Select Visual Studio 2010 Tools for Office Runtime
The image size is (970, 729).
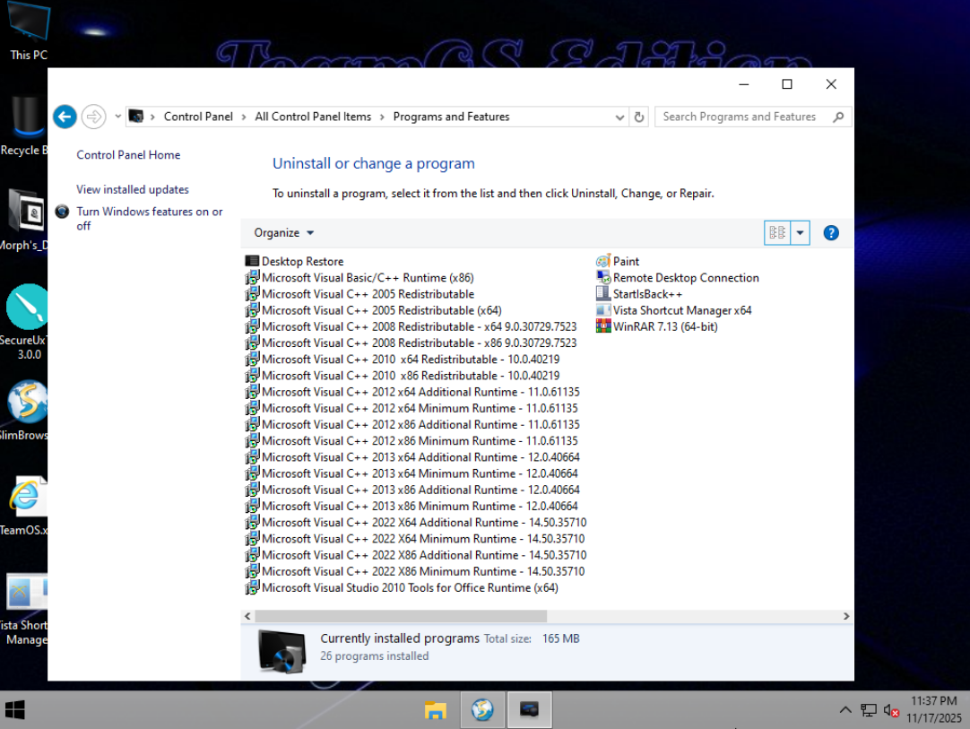coord(402,588)
